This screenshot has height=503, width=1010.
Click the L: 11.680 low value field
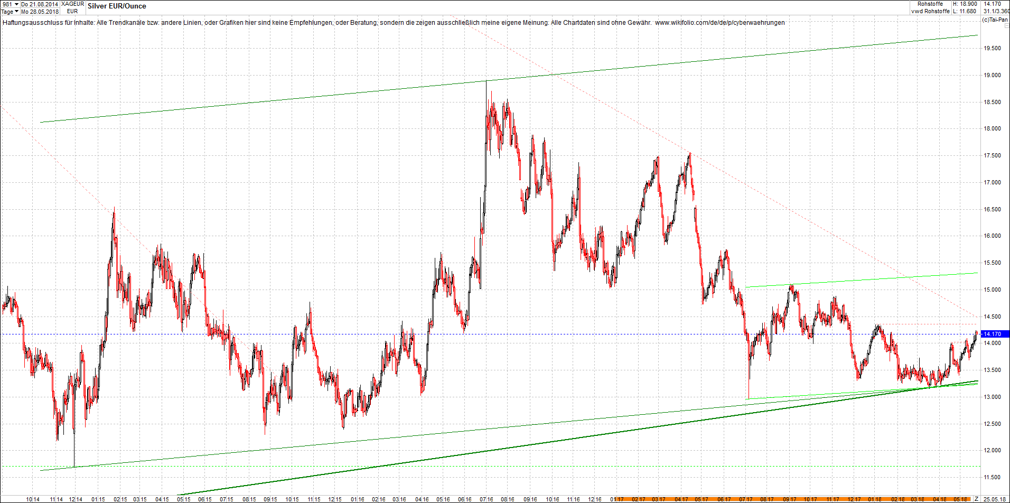pyautogui.click(x=965, y=11)
